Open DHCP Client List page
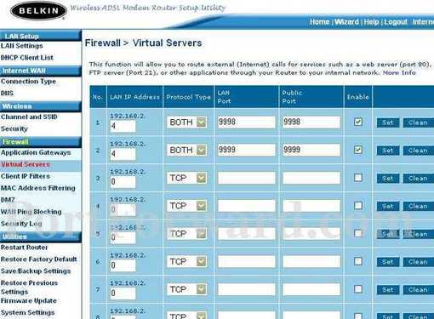434x319 pixels. coord(27,58)
